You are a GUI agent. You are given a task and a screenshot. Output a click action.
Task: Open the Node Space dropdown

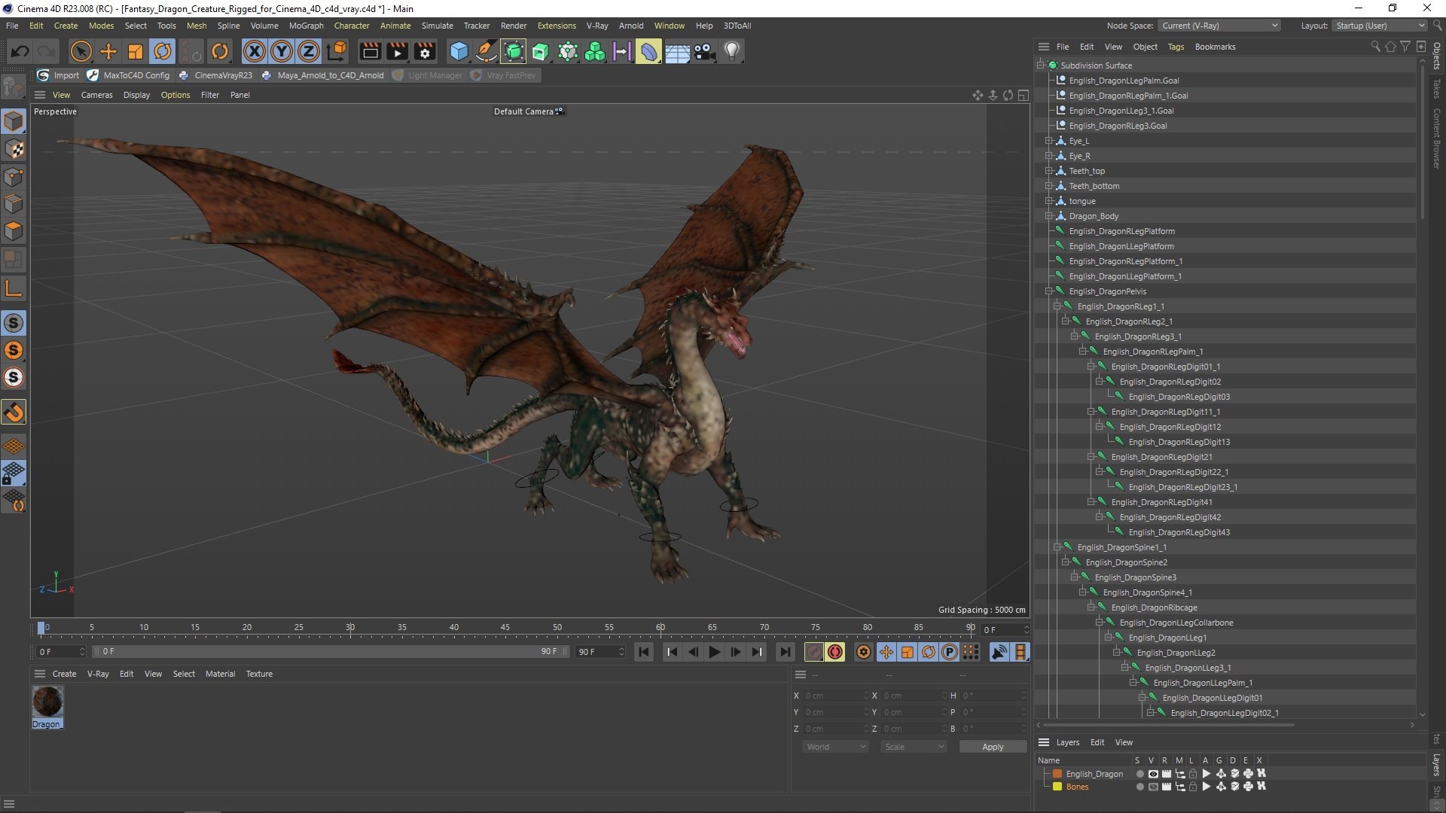(1219, 26)
